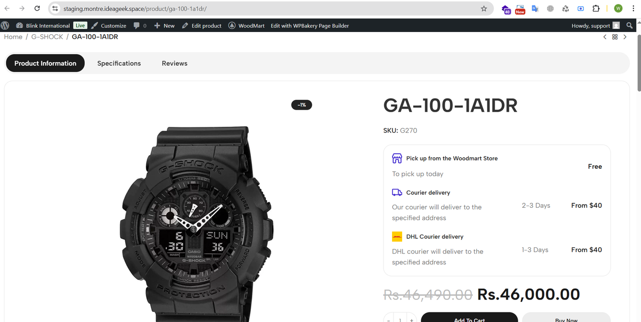Click the GA-100-1A1DR product title
The image size is (641, 322).
(450, 106)
